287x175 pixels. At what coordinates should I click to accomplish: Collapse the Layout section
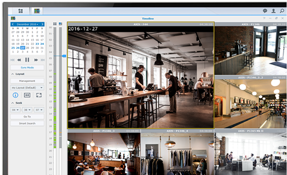click(x=12, y=74)
